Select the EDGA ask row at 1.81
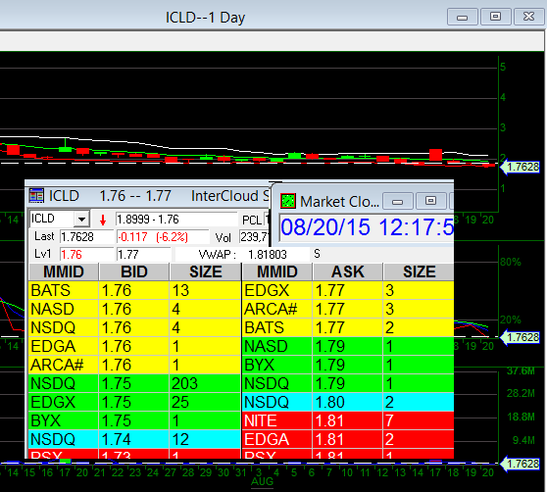Image resolution: width=547 pixels, height=492 pixels. click(x=348, y=439)
